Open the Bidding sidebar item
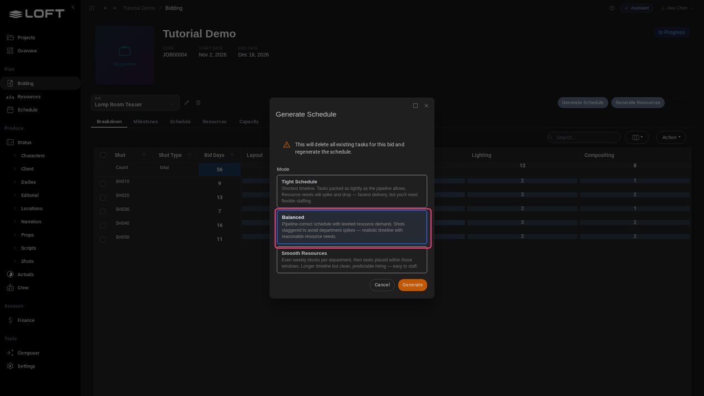 tap(40, 84)
